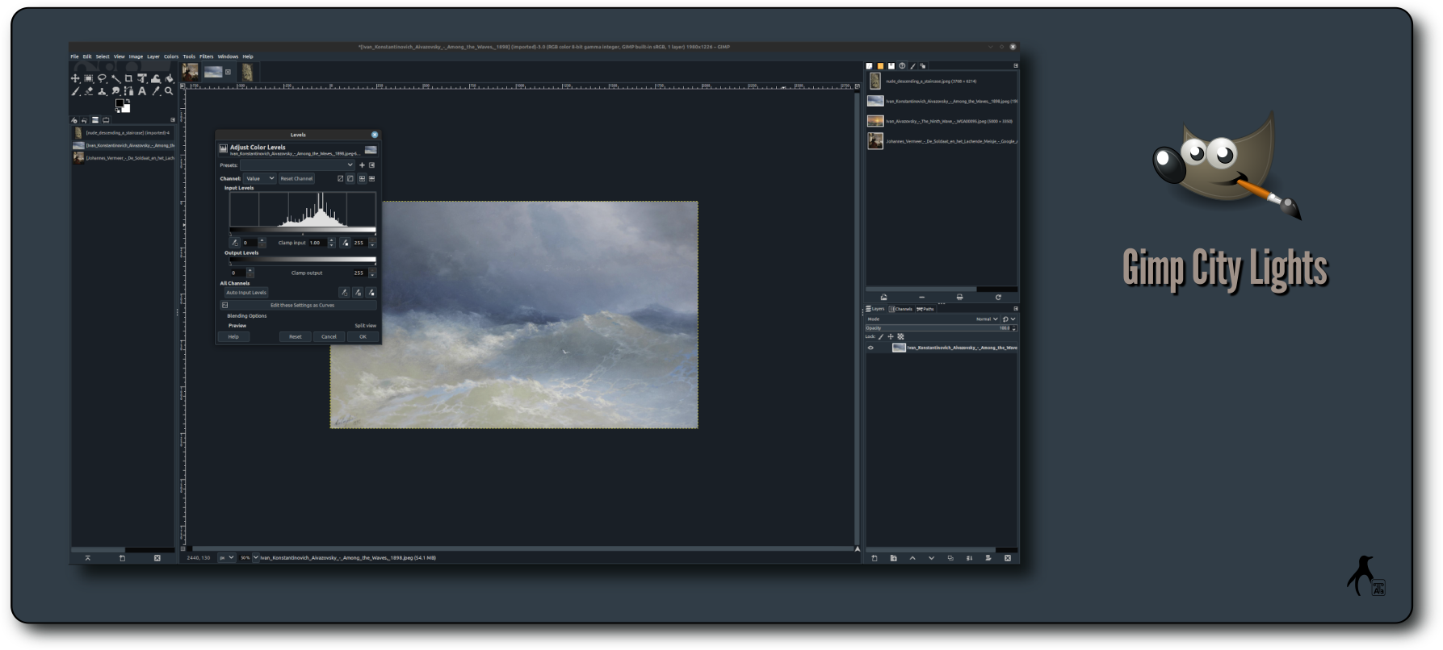
Task: Click Help button in Levels dialog
Action: pyautogui.click(x=233, y=336)
